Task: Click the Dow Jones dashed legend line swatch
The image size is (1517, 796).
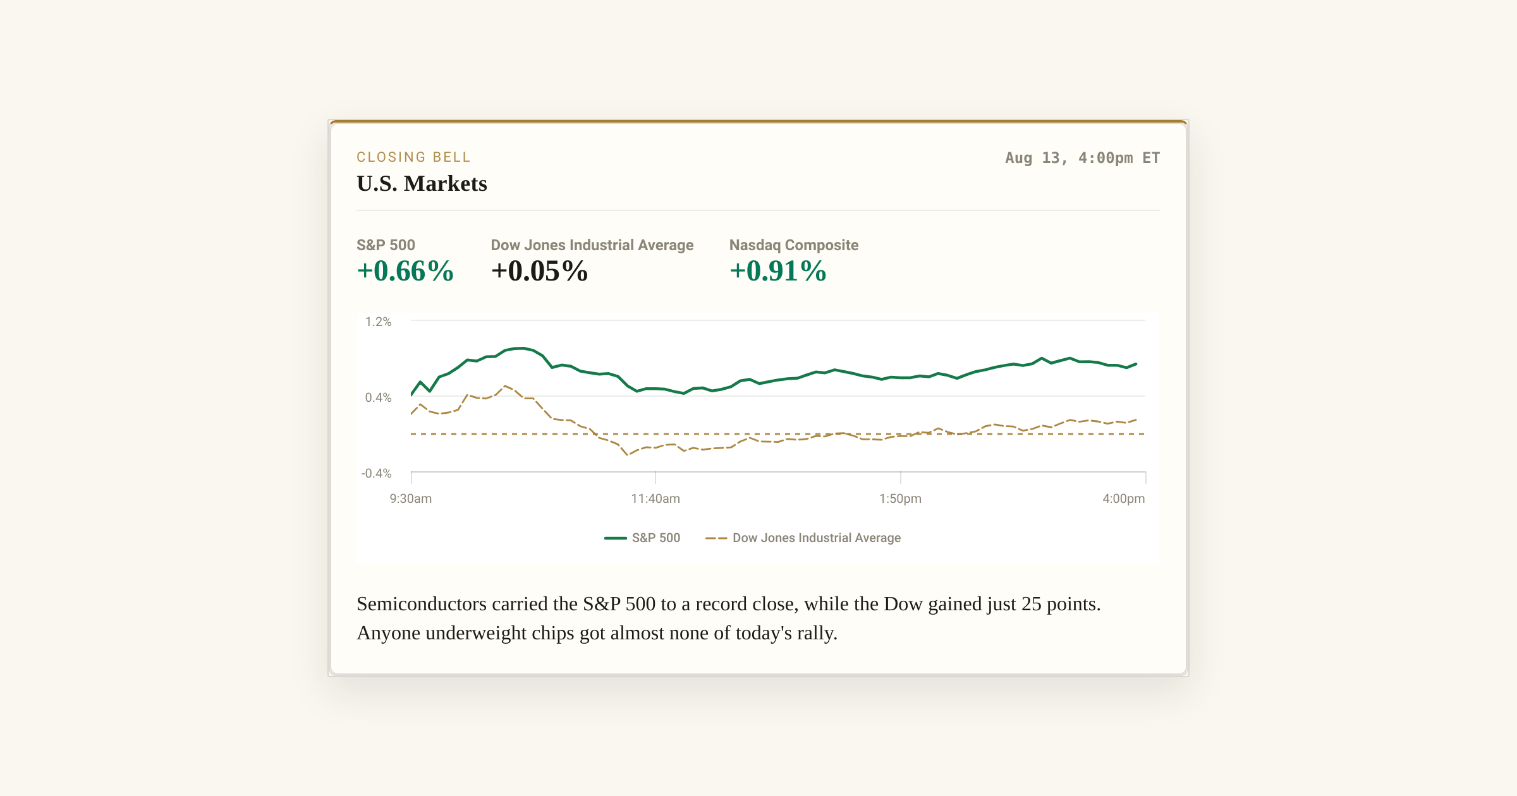Action: coord(716,538)
